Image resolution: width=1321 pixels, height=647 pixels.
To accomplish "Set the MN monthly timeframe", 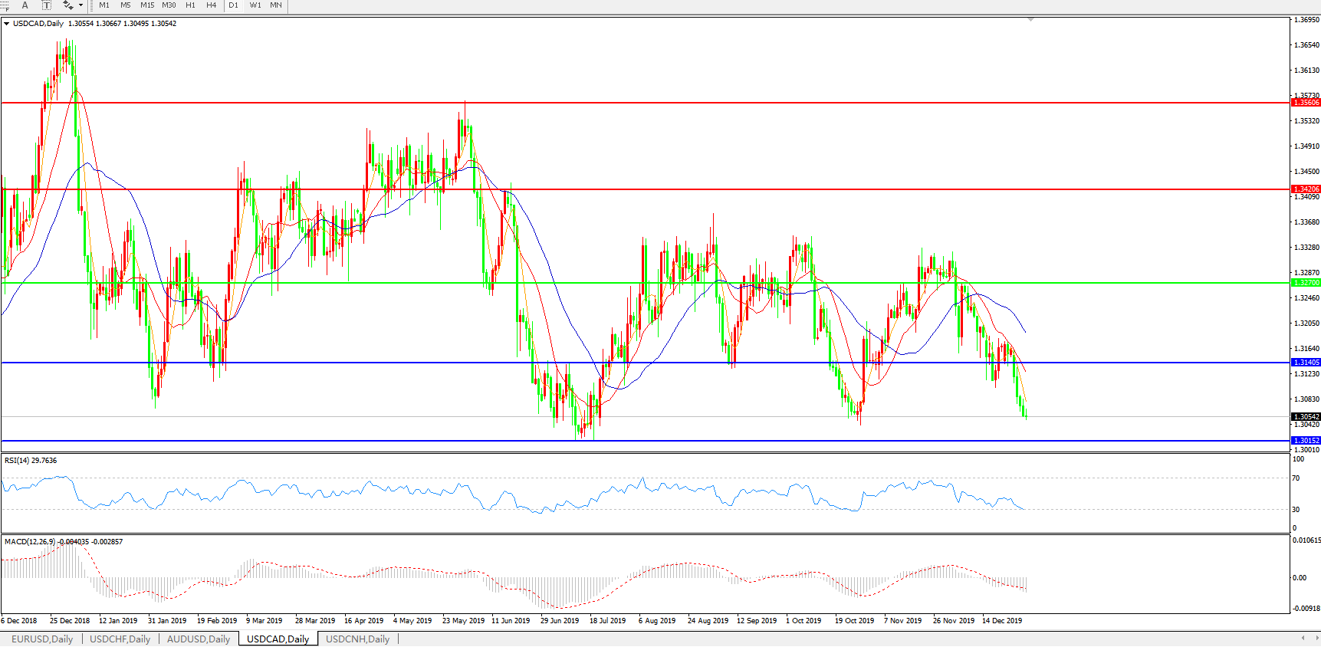I will pos(276,5).
